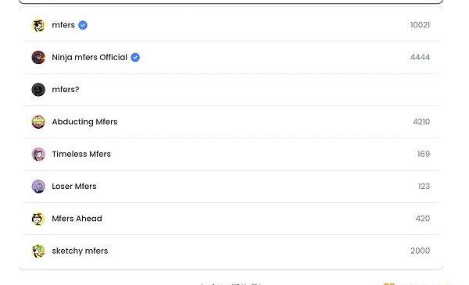Click verified badge beside Ninja mfers Official
The height and width of the screenshot is (285, 469).
(135, 57)
